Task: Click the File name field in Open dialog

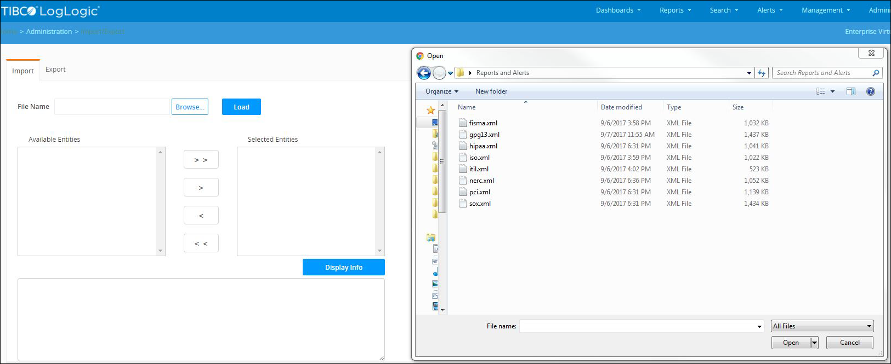Action: pyautogui.click(x=636, y=326)
